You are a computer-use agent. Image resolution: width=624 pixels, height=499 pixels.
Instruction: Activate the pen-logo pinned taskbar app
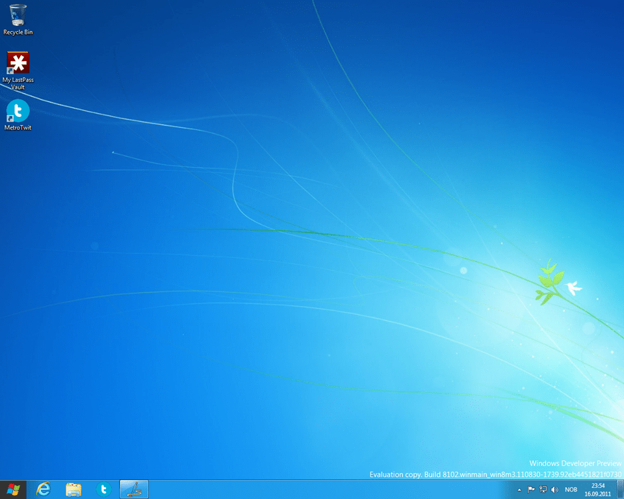[x=134, y=489]
